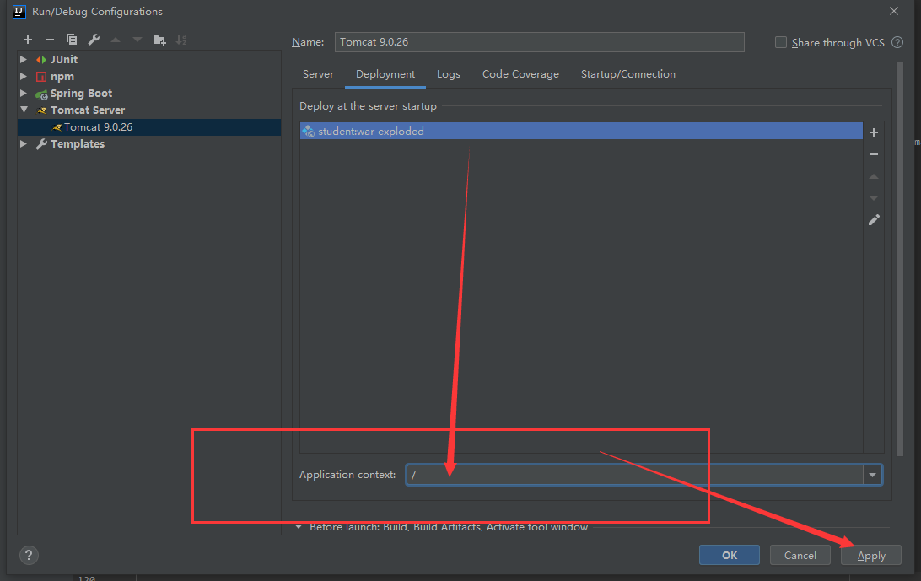Select the npm tree label
The height and width of the screenshot is (581, 921).
(62, 77)
